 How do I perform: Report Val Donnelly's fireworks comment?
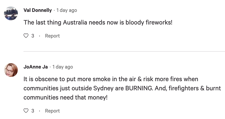pos(52,36)
